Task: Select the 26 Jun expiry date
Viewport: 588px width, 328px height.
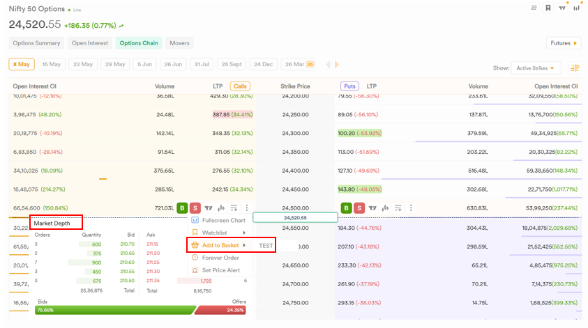Action: click(173, 64)
